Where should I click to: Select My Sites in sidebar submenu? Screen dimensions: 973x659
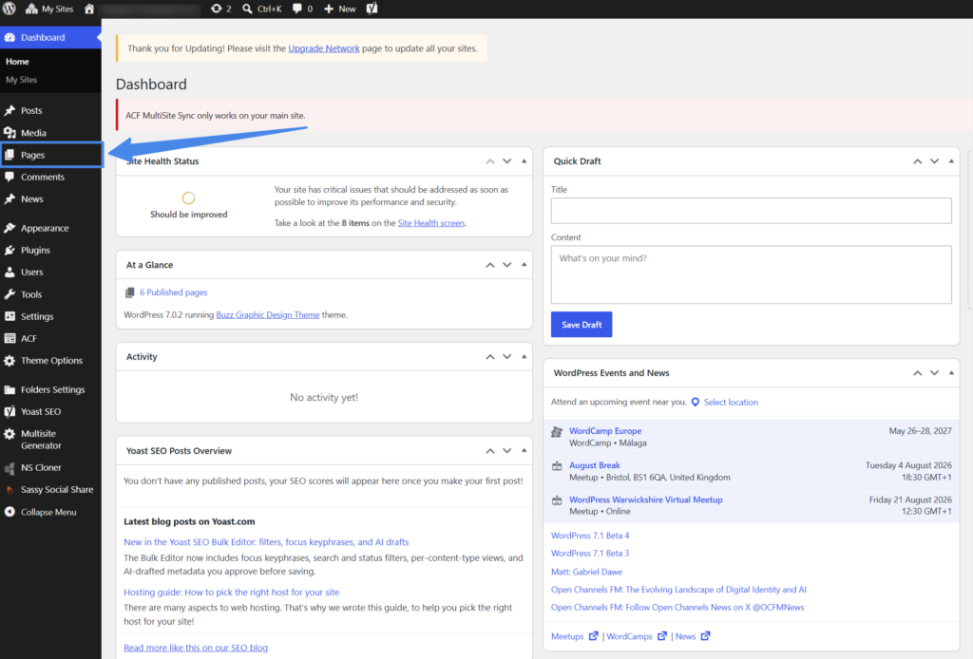pyautogui.click(x=21, y=80)
